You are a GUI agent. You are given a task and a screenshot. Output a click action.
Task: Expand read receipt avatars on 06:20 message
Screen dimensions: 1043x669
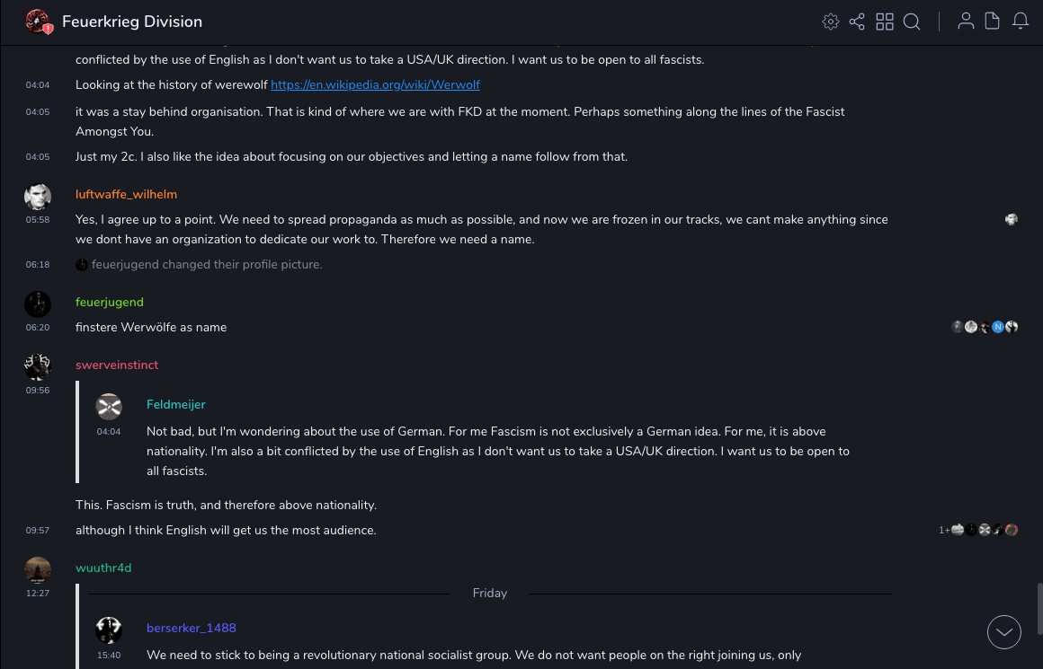[985, 327]
